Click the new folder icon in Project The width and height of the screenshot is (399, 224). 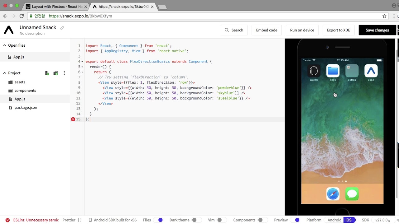click(x=55, y=73)
